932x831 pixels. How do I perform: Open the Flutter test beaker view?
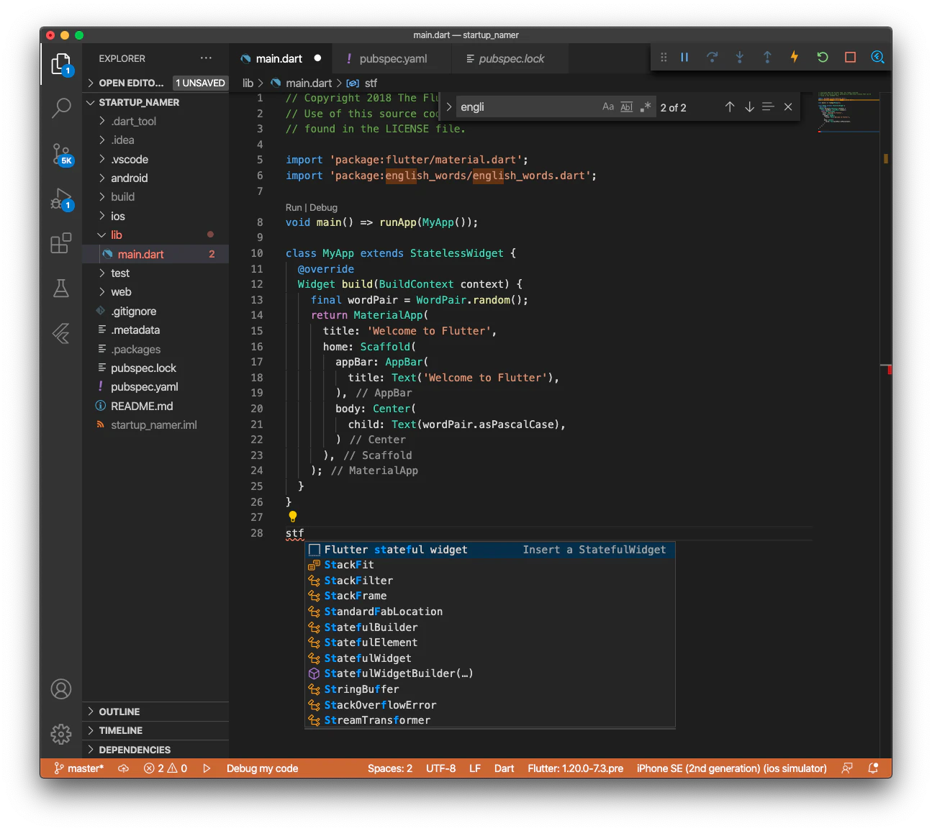[61, 289]
